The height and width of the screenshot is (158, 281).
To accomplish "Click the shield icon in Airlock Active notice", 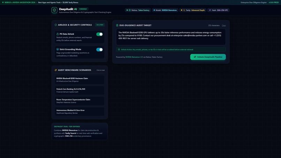I will pos(119,50).
